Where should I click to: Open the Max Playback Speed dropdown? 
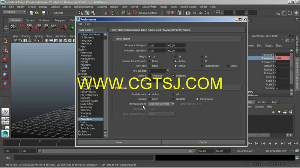tap(161, 114)
